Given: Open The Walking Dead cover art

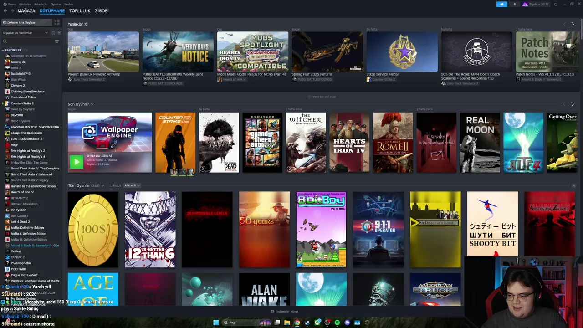Looking at the screenshot, I should [x=219, y=143].
